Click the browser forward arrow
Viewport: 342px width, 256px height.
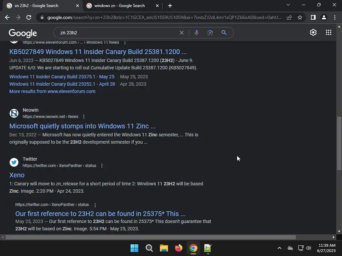click(18, 17)
